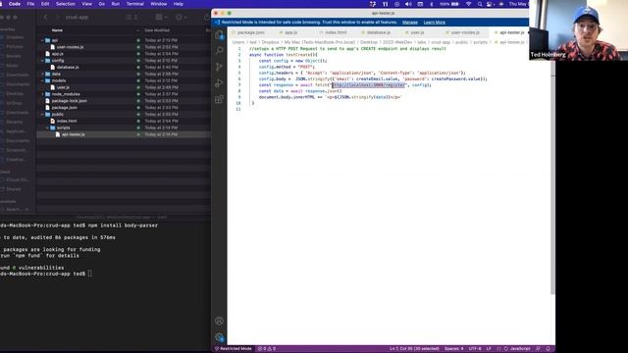Click scripts breadcrumb in editor path
Viewport: 628px width, 353px height.
480,42
